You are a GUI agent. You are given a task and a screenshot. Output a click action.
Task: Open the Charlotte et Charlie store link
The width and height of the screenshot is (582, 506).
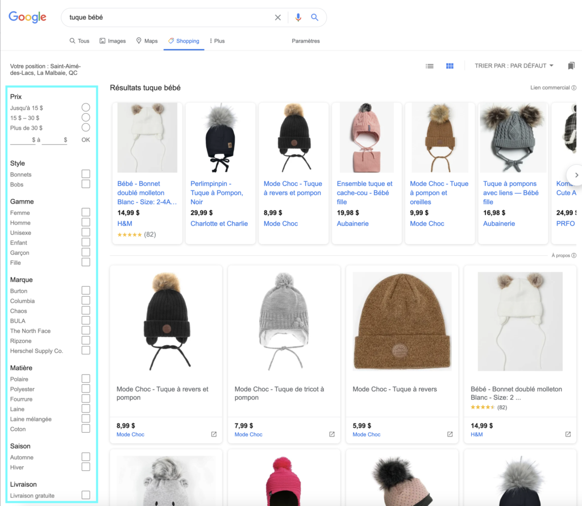click(219, 223)
